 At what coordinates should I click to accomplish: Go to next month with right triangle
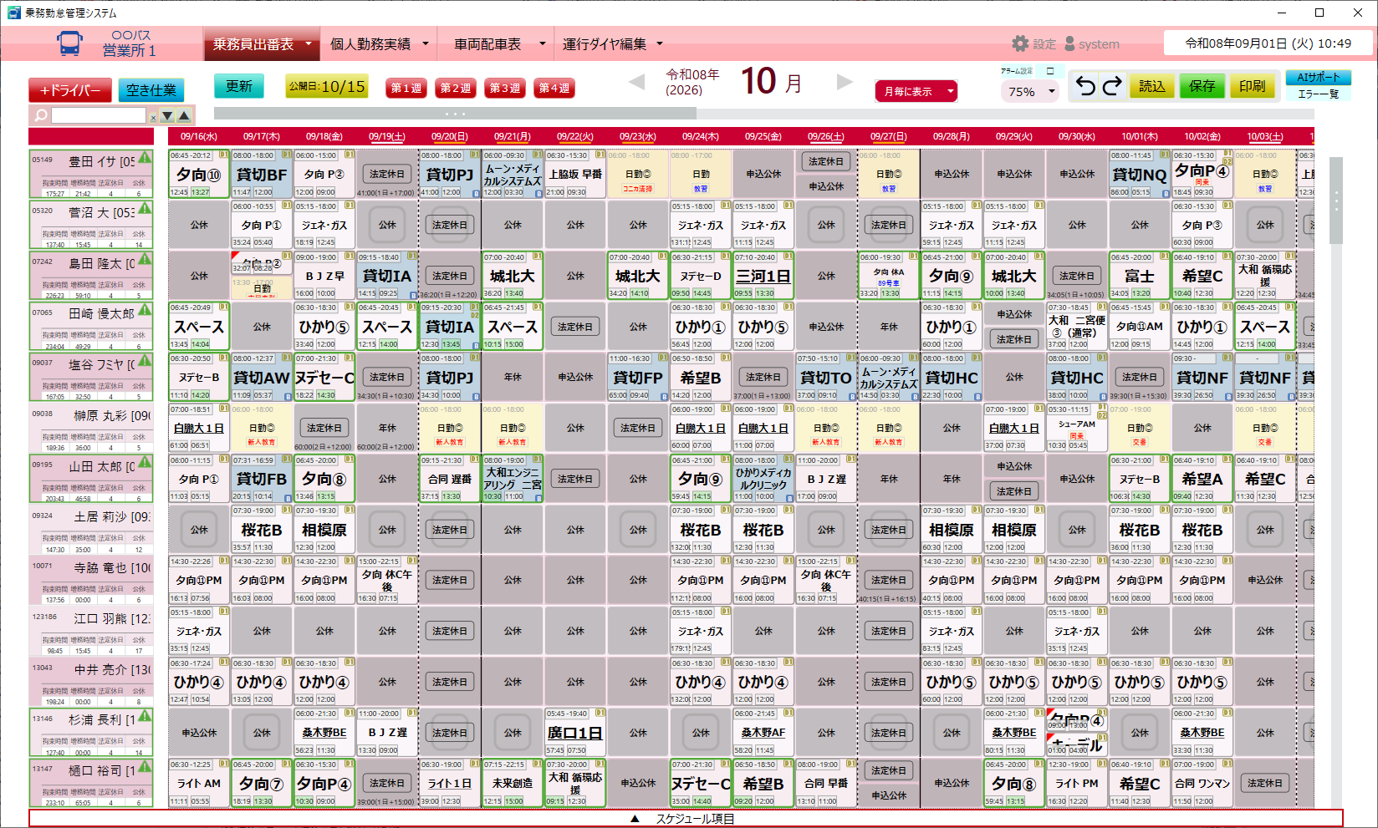coord(845,82)
